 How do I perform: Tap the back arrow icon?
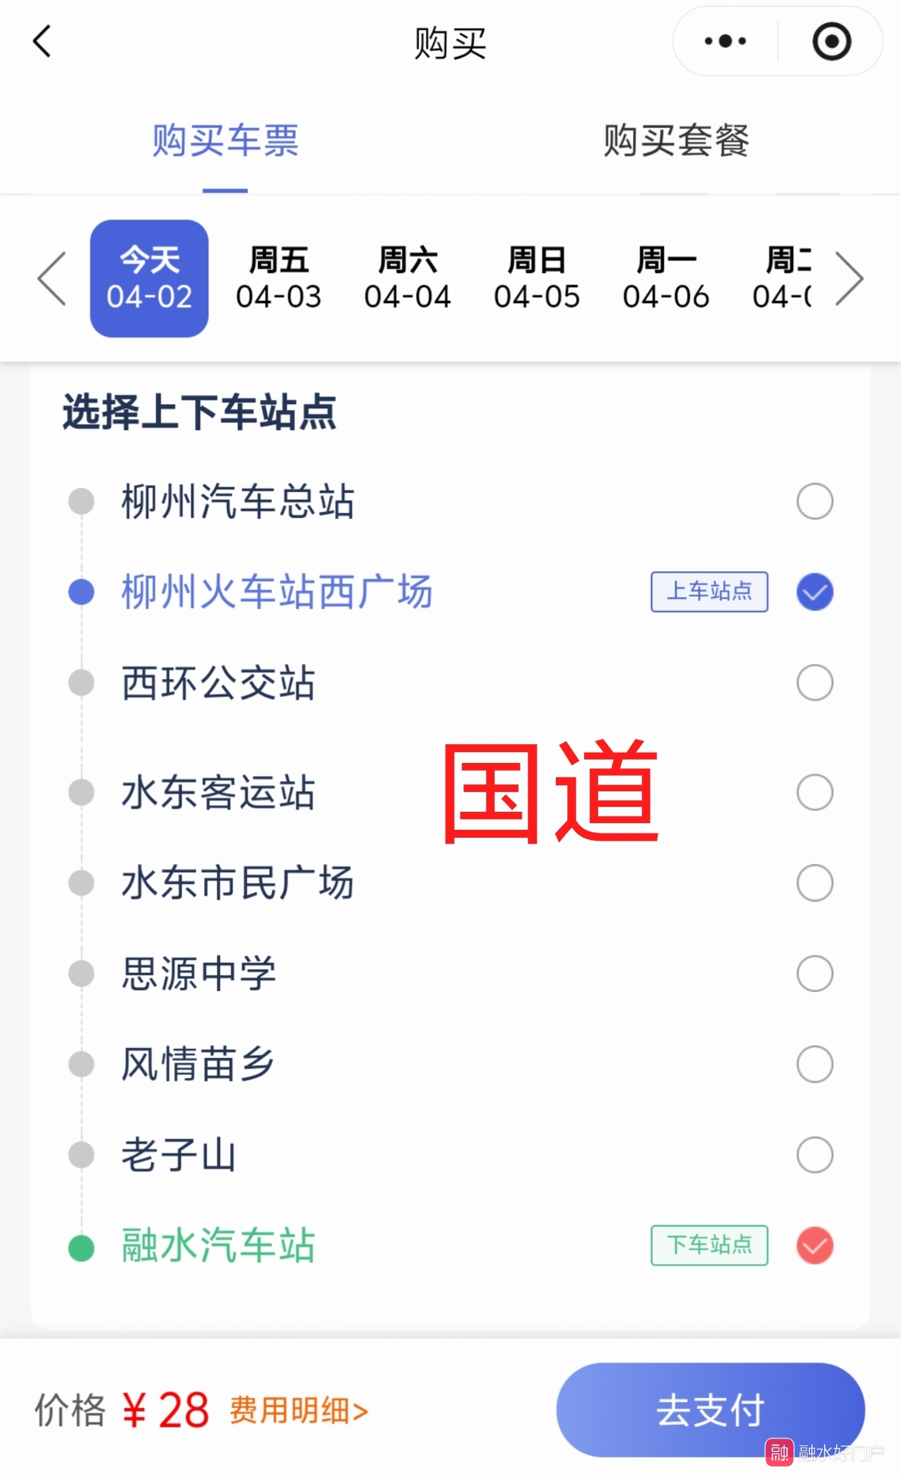[42, 42]
